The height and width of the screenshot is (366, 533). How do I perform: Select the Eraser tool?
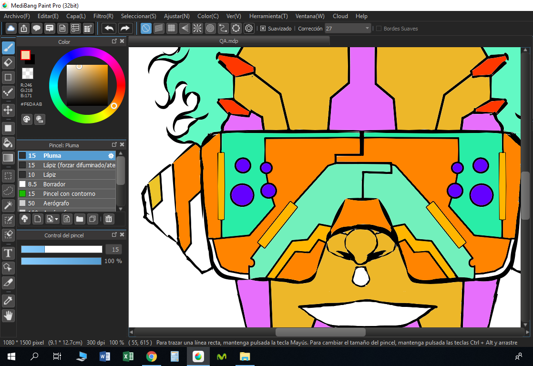[8, 62]
